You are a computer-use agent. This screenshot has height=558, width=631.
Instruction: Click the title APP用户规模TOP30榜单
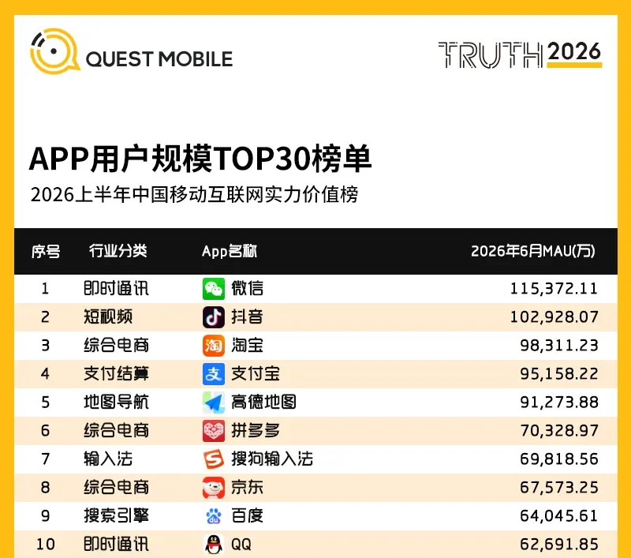200,158
